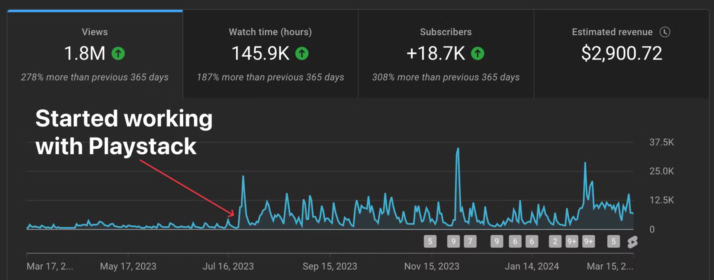Image resolution: width=714 pixels, height=280 pixels.
Task: Click the 'Jul 16, 2023' axis label
Action: tap(228, 266)
